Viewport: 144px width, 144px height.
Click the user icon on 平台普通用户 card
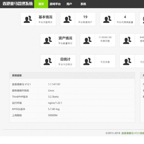[67, 19]
